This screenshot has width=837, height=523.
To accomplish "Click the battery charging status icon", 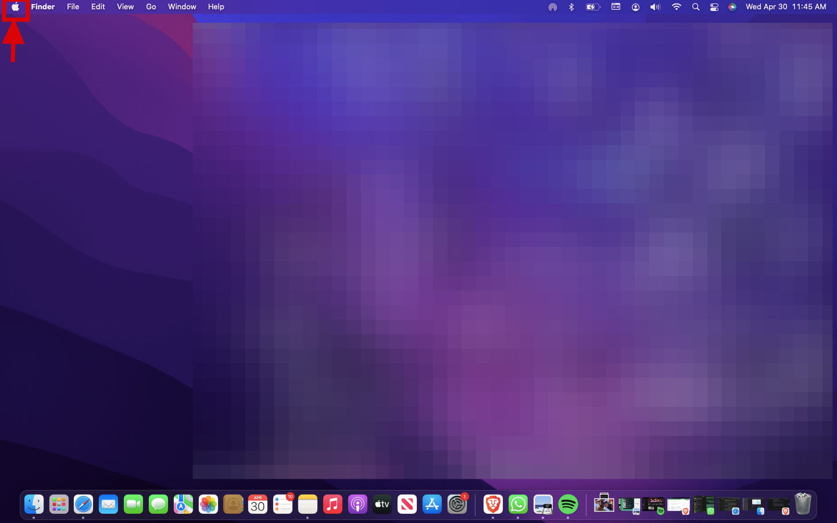I will click(x=593, y=7).
